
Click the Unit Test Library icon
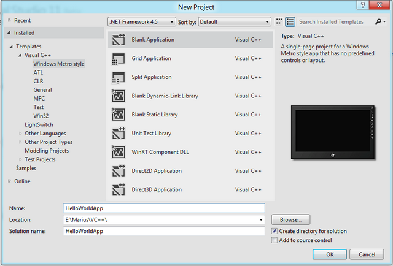[x=119, y=134]
